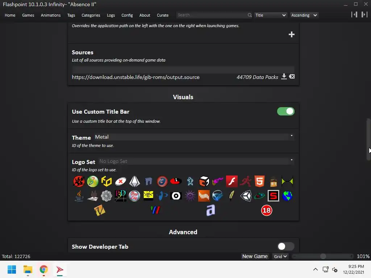This screenshot has height=278, width=371.
Task: Click the PopCap round logo
Action: coord(134,196)
